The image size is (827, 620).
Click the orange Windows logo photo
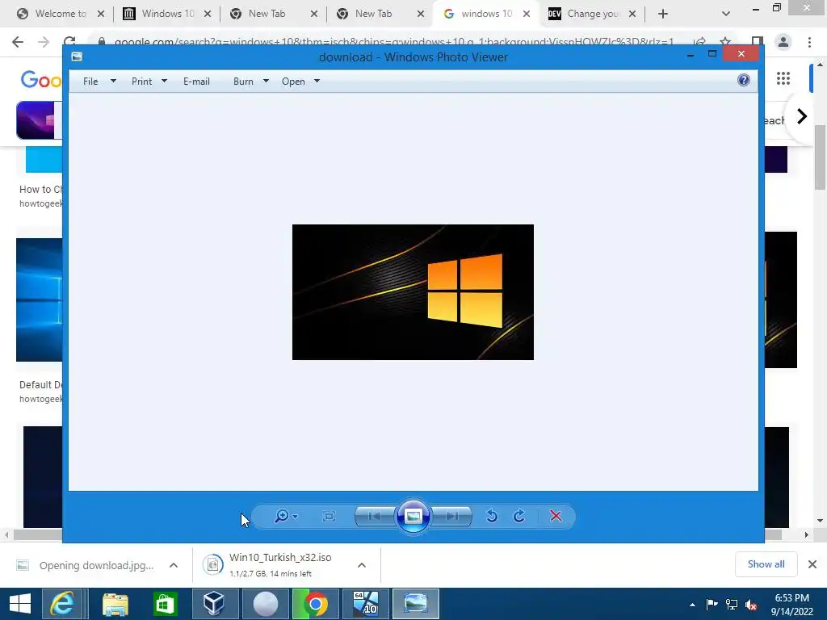tap(413, 292)
